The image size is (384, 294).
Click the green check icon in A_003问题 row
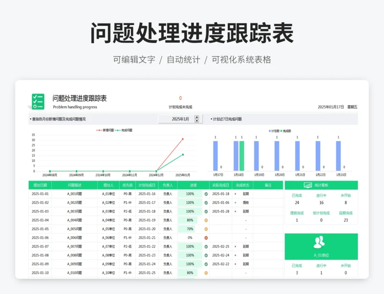pyautogui.click(x=206, y=212)
